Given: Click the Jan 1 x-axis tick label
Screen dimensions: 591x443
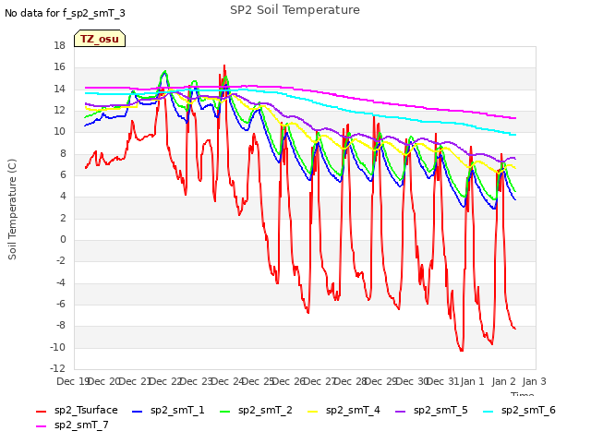Looking at the screenshot, I should [472, 381].
